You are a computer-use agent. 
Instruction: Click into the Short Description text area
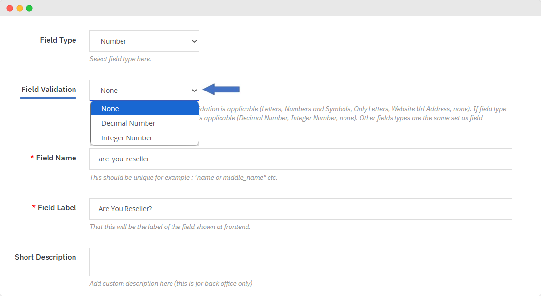(x=300, y=262)
